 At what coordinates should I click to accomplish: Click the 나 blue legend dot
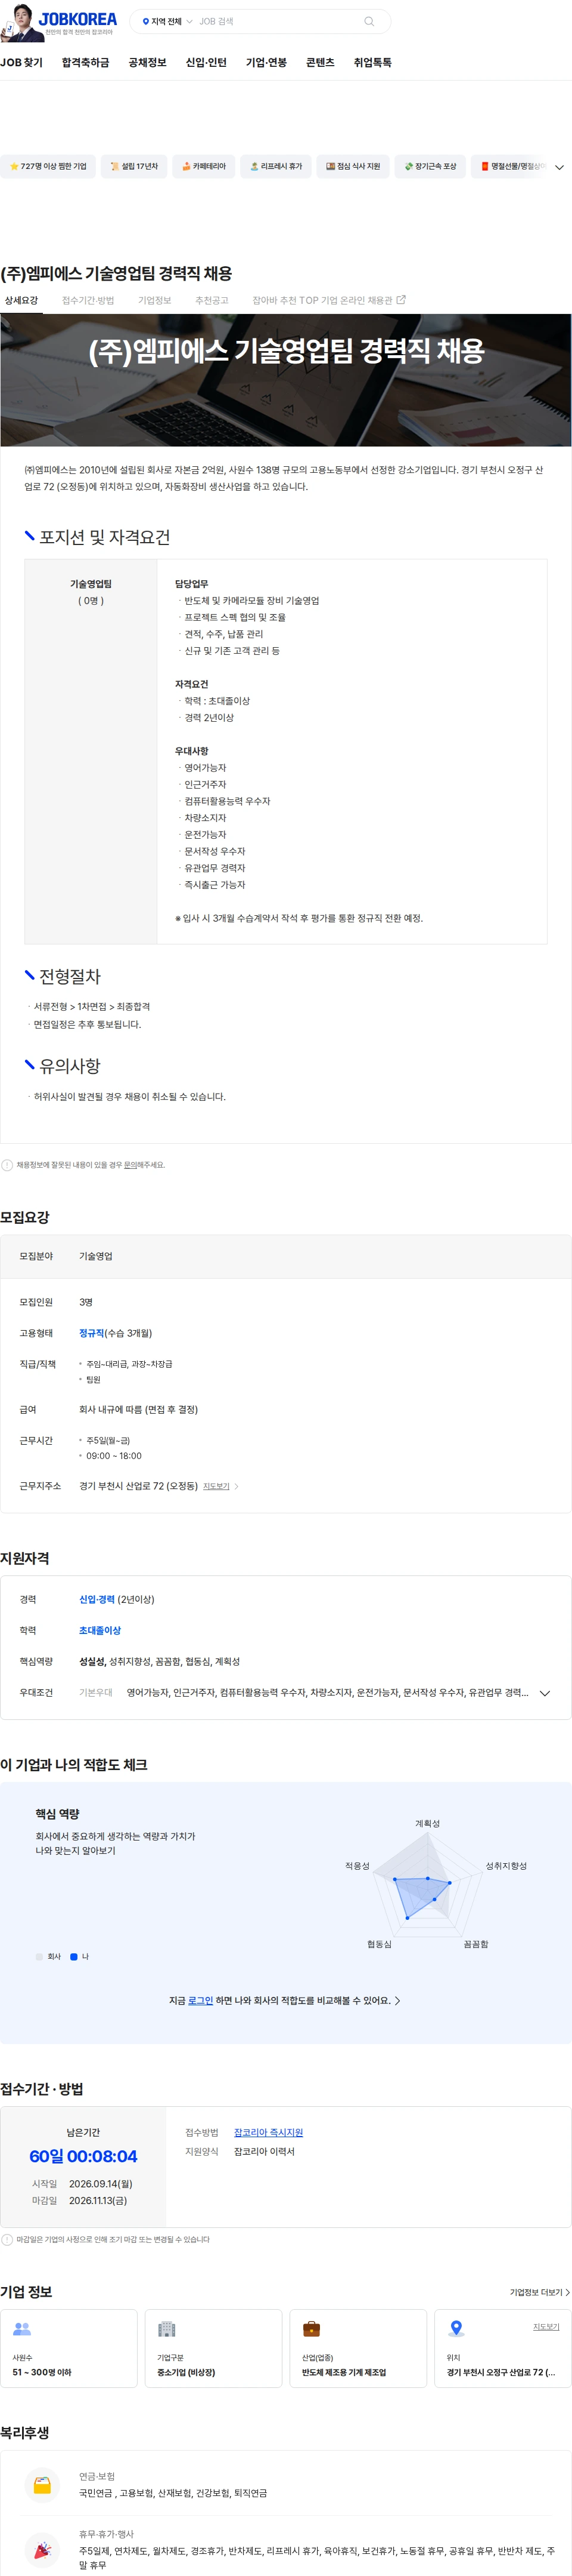click(74, 1956)
